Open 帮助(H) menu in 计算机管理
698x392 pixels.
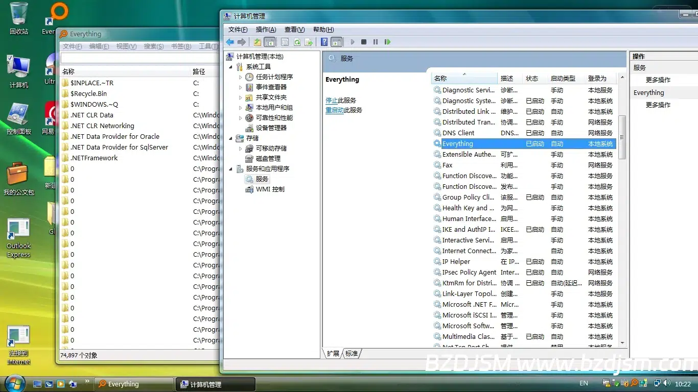(323, 30)
